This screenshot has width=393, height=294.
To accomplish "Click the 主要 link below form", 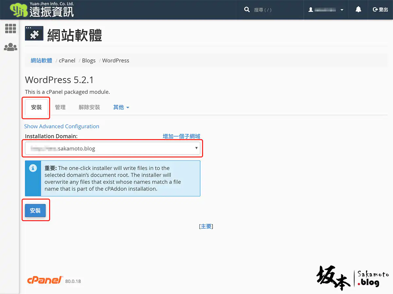I will click(x=206, y=226).
